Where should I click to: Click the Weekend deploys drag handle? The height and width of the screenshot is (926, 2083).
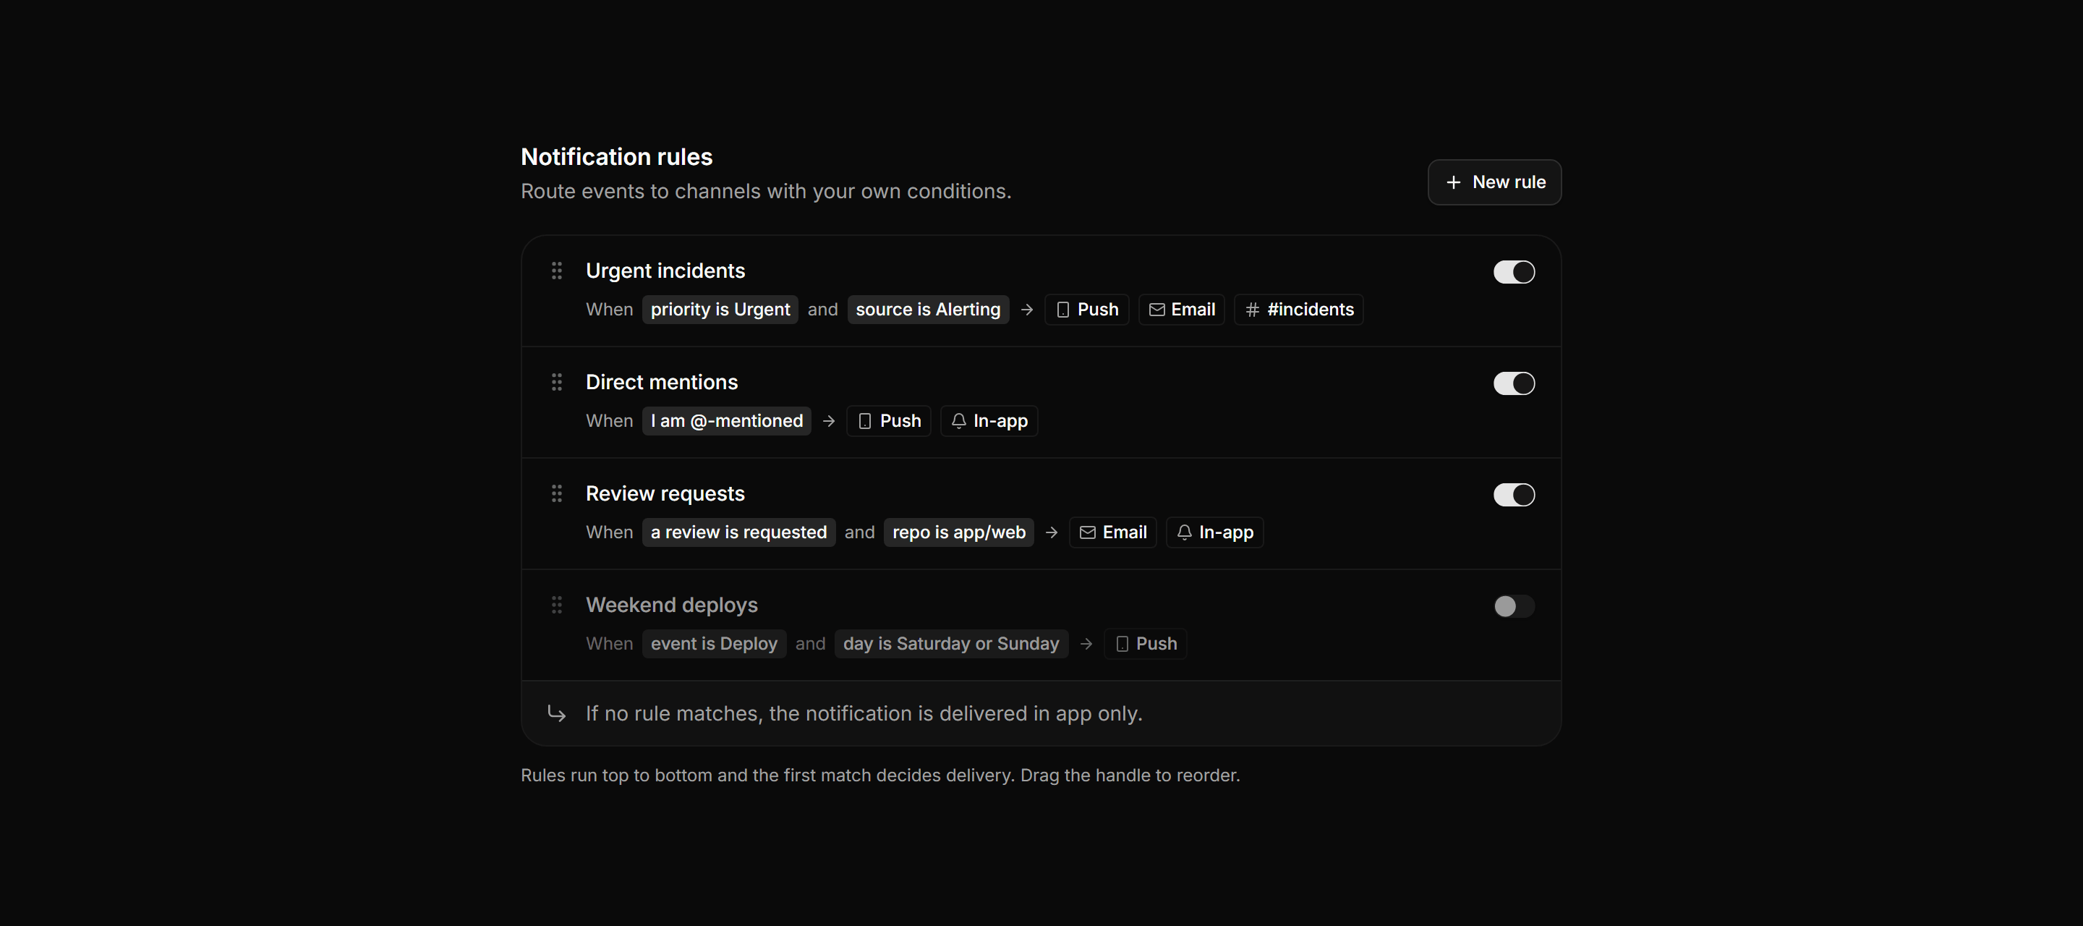tap(556, 604)
